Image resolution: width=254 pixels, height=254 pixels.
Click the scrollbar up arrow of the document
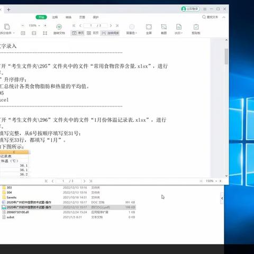tap(226, 40)
